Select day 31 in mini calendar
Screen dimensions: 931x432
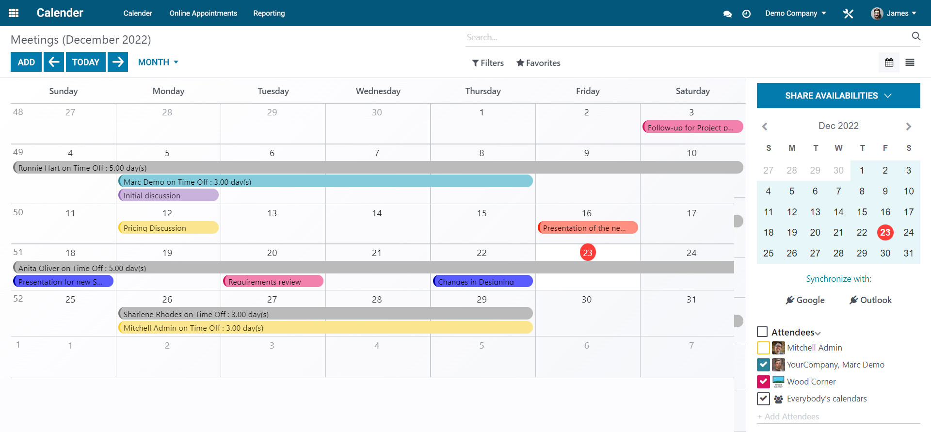pyautogui.click(x=909, y=253)
